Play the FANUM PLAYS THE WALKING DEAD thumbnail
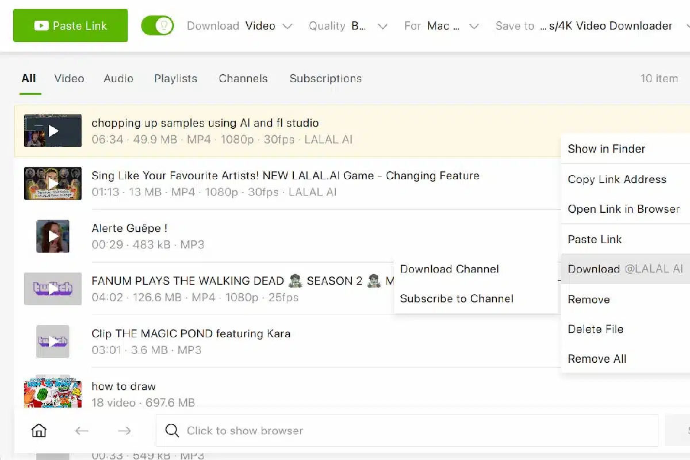This screenshot has width=690, height=460. click(53, 289)
